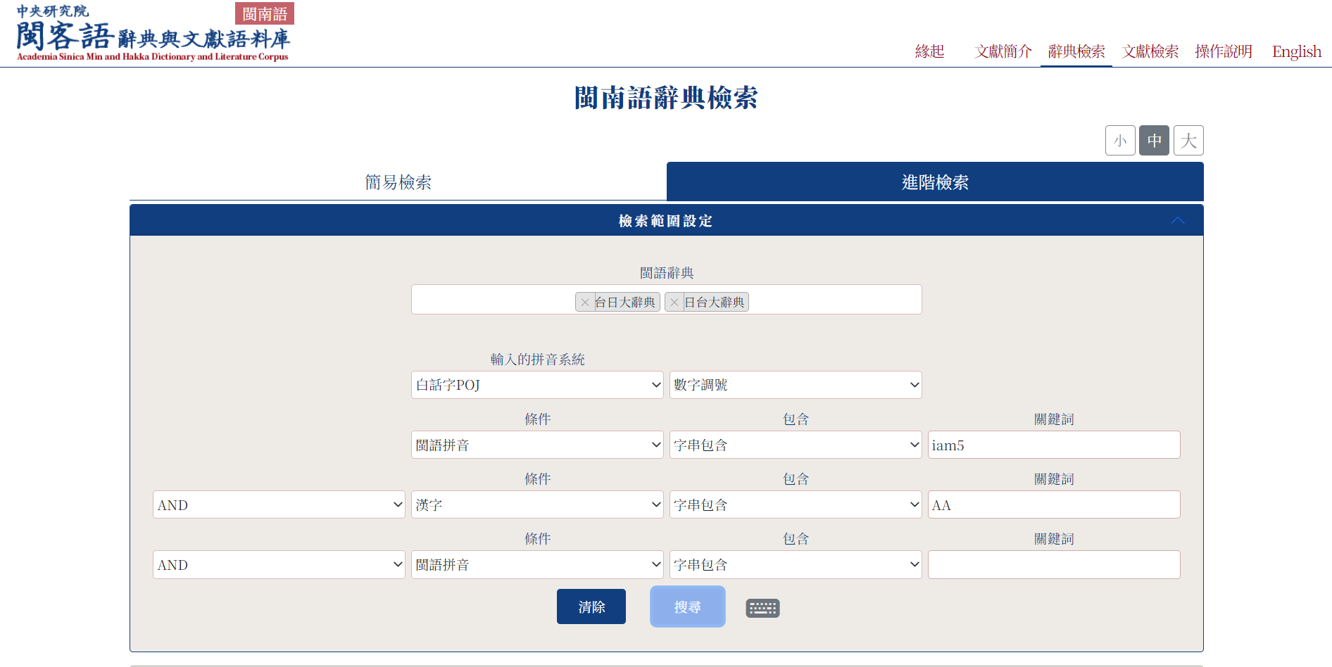Viewport: 1332px width, 667px height.
Task: Select the 進階檢索 tab
Action: (x=935, y=182)
